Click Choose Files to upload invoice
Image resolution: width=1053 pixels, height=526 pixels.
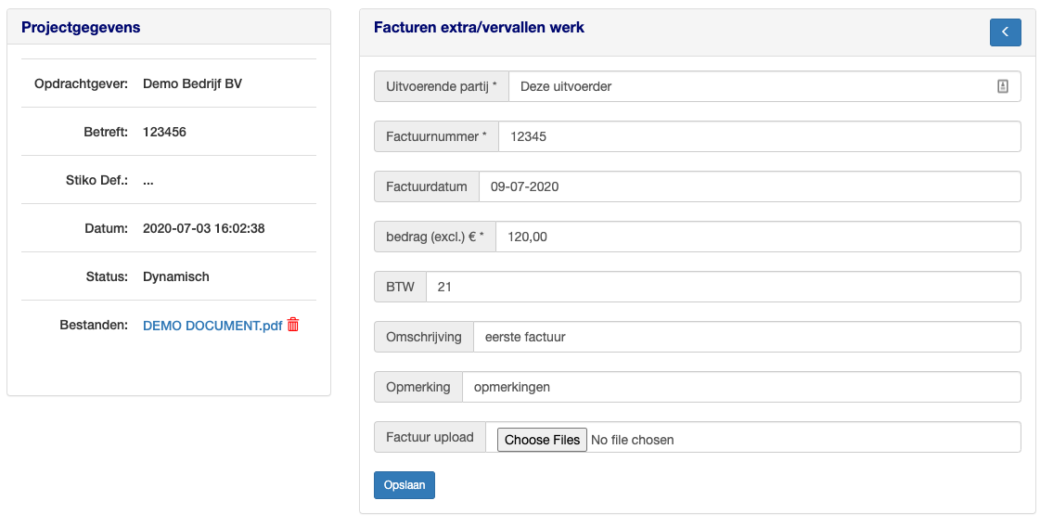pyautogui.click(x=542, y=440)
